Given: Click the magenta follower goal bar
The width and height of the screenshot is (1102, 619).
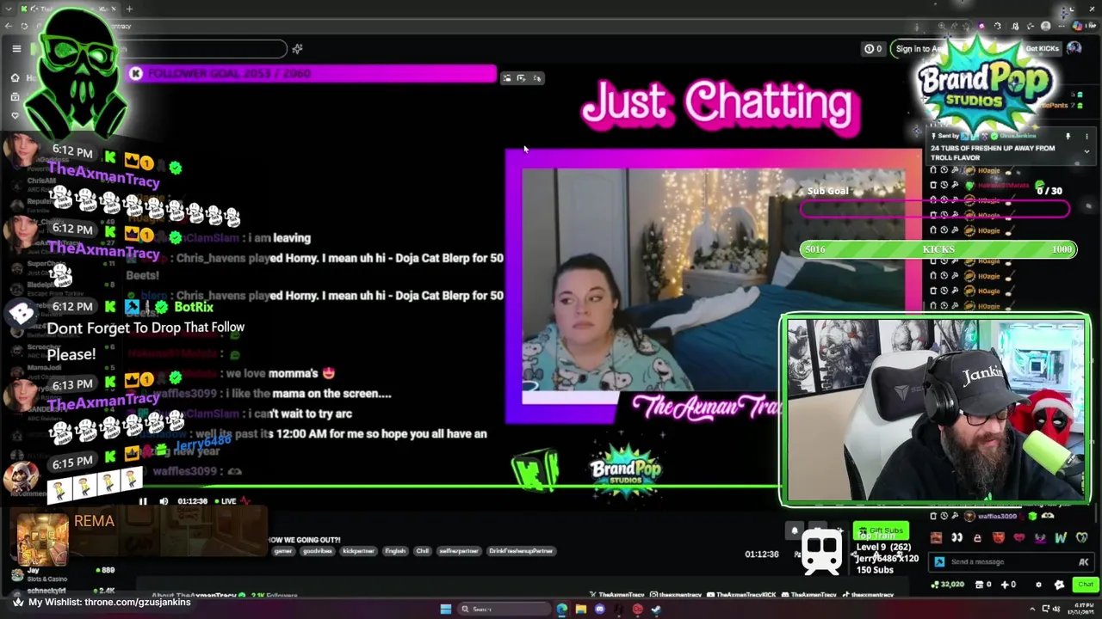Looking at the screenshot, I should pos(312,74).
